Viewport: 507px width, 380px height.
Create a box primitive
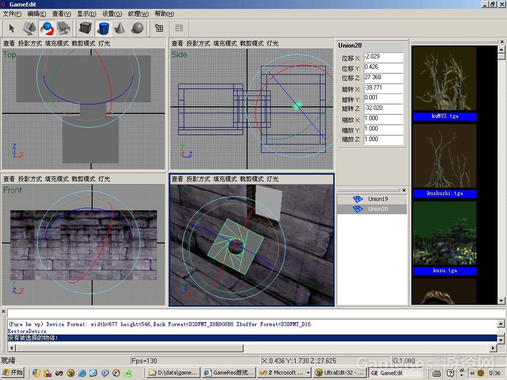point(86,28)
